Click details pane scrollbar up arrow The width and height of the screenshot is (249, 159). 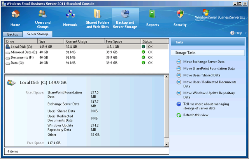[x=166, y=77]
